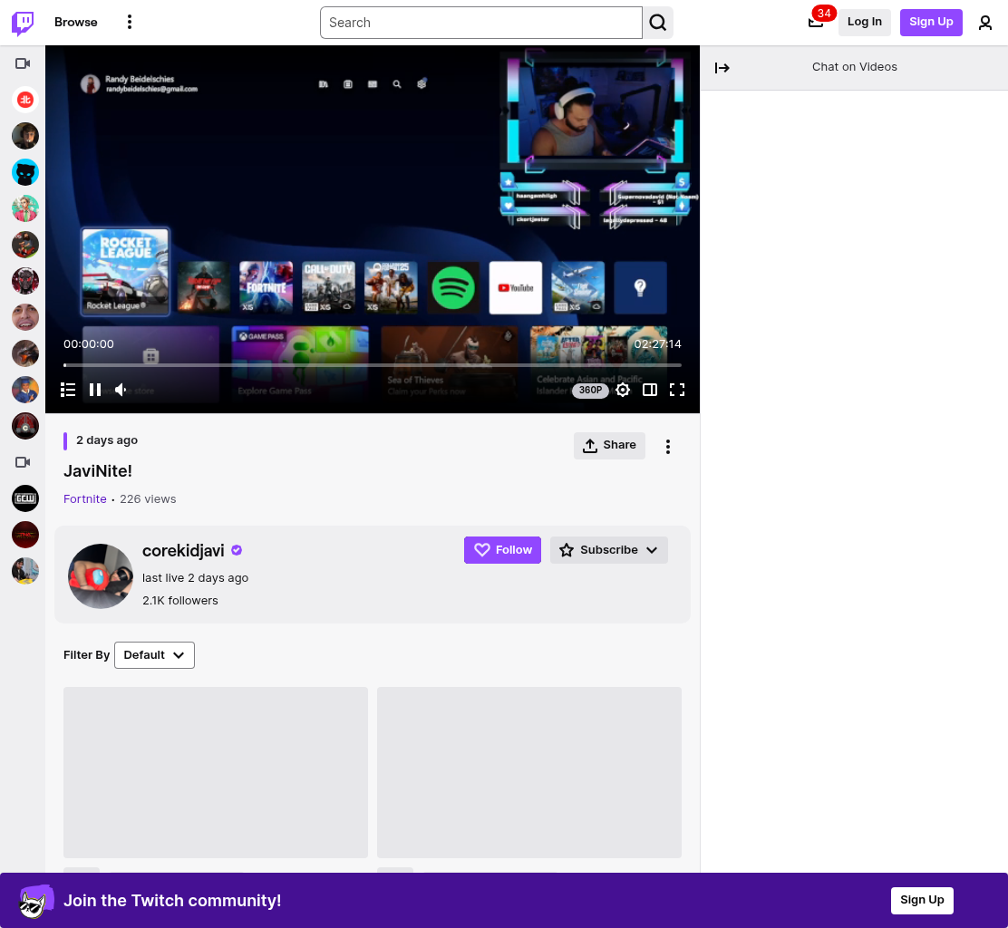Click the lower sidebar camera icon
The height and width of the screenshot is (928, 1008).
[24, 462]
